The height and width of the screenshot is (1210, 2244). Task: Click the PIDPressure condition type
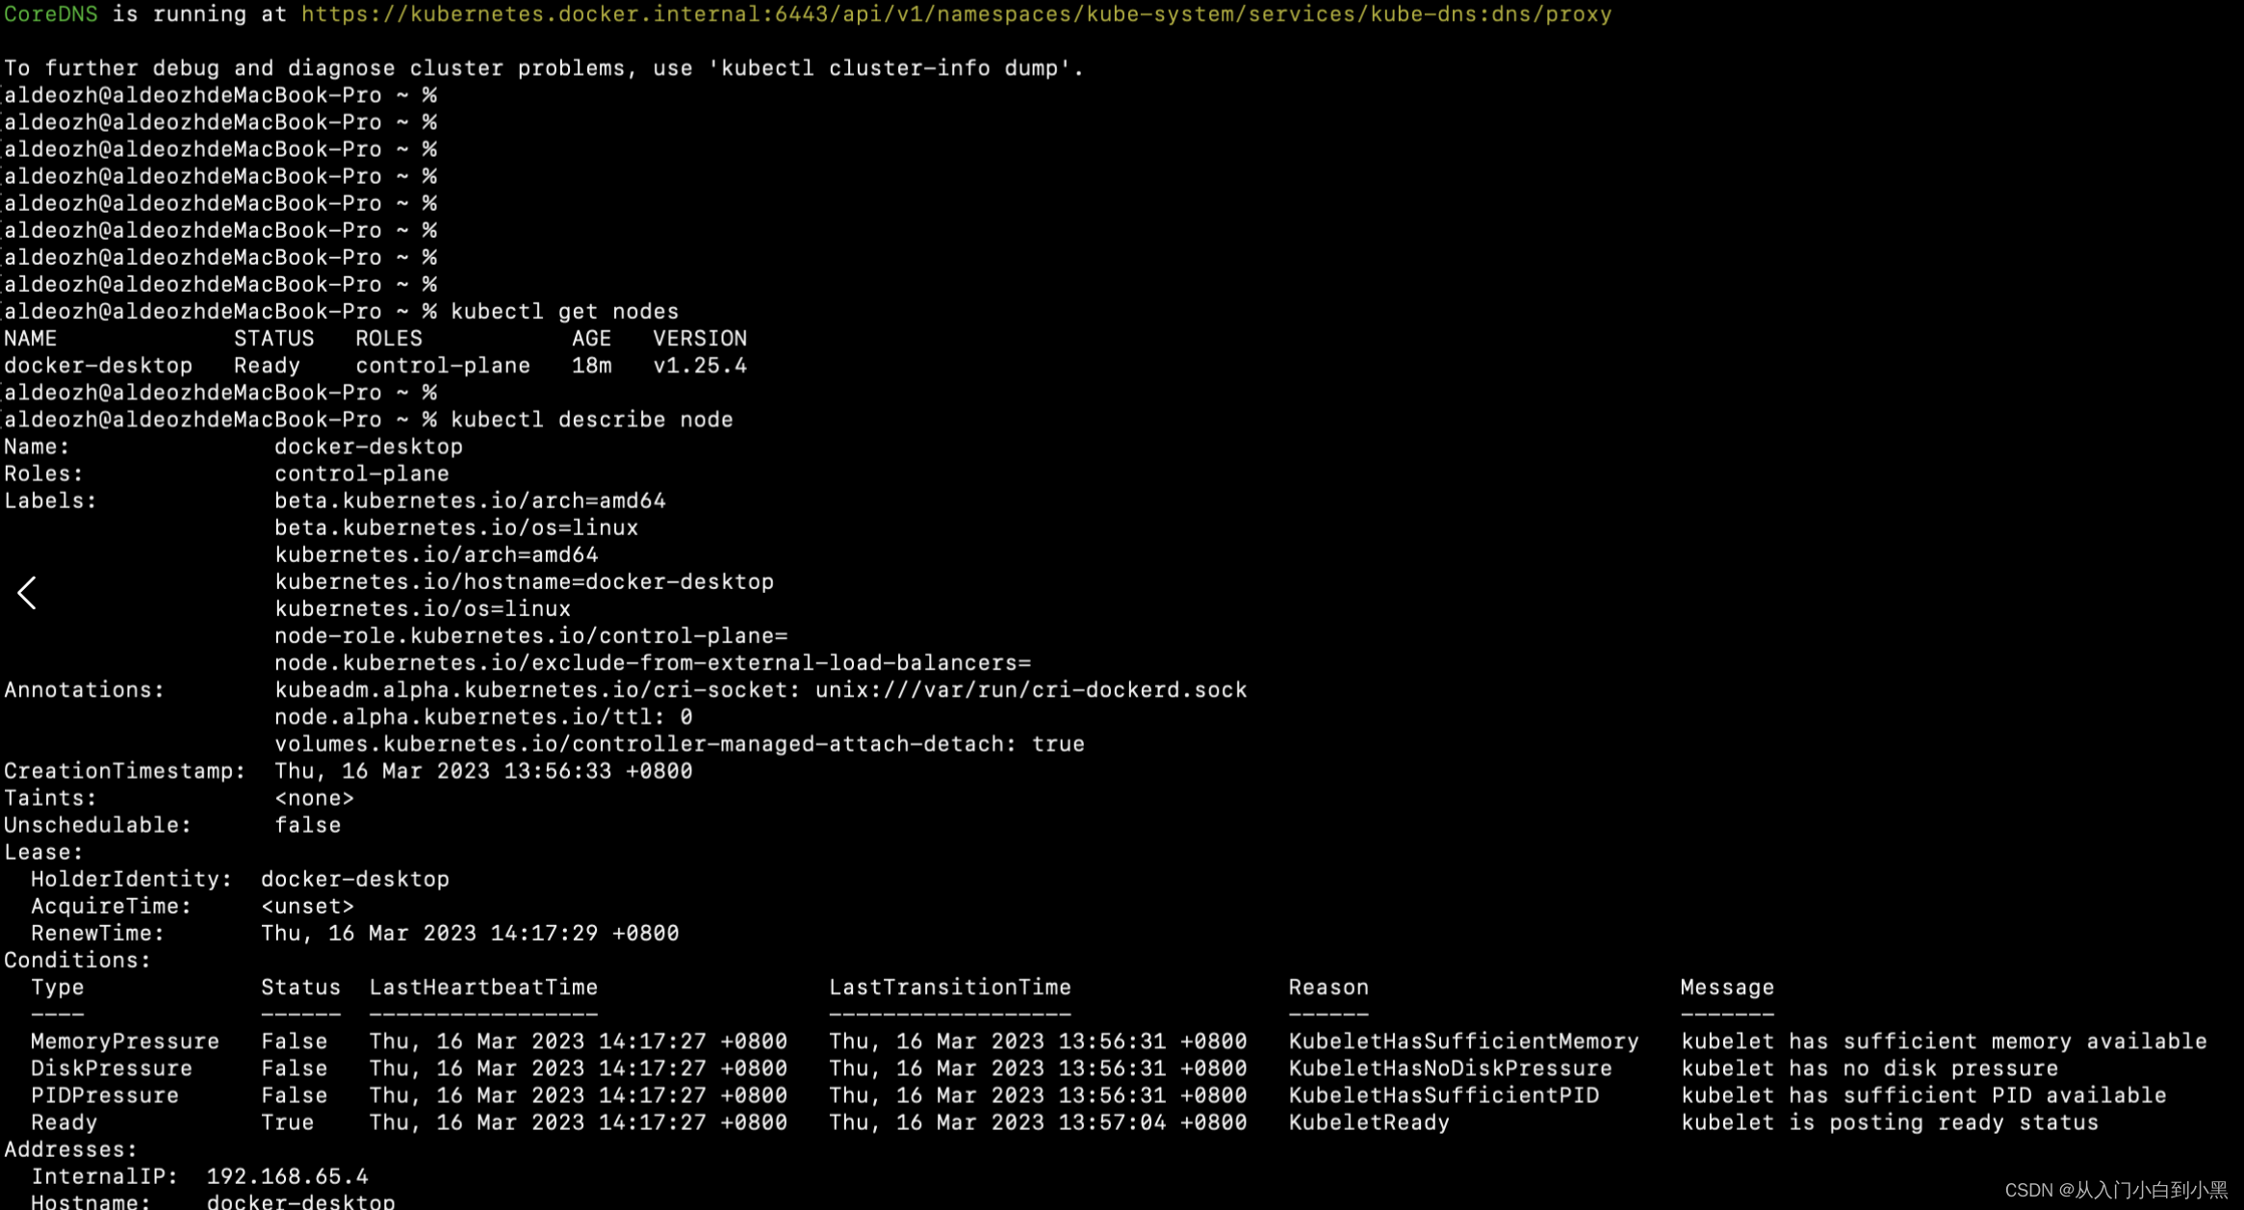pyautogui.click(x=105, y=1095)
